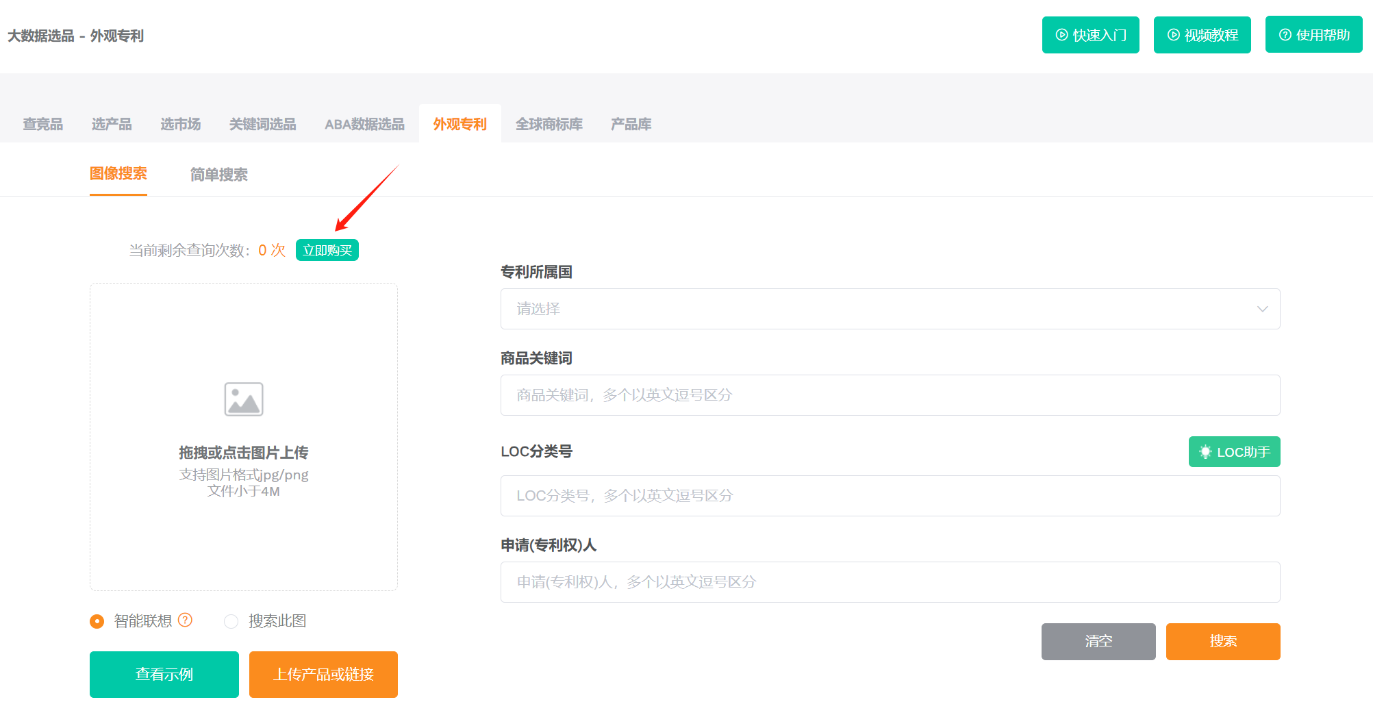Select the 外观专利 tab
The height and width of the screenshot is (728, 1373).
click(460, 124)
